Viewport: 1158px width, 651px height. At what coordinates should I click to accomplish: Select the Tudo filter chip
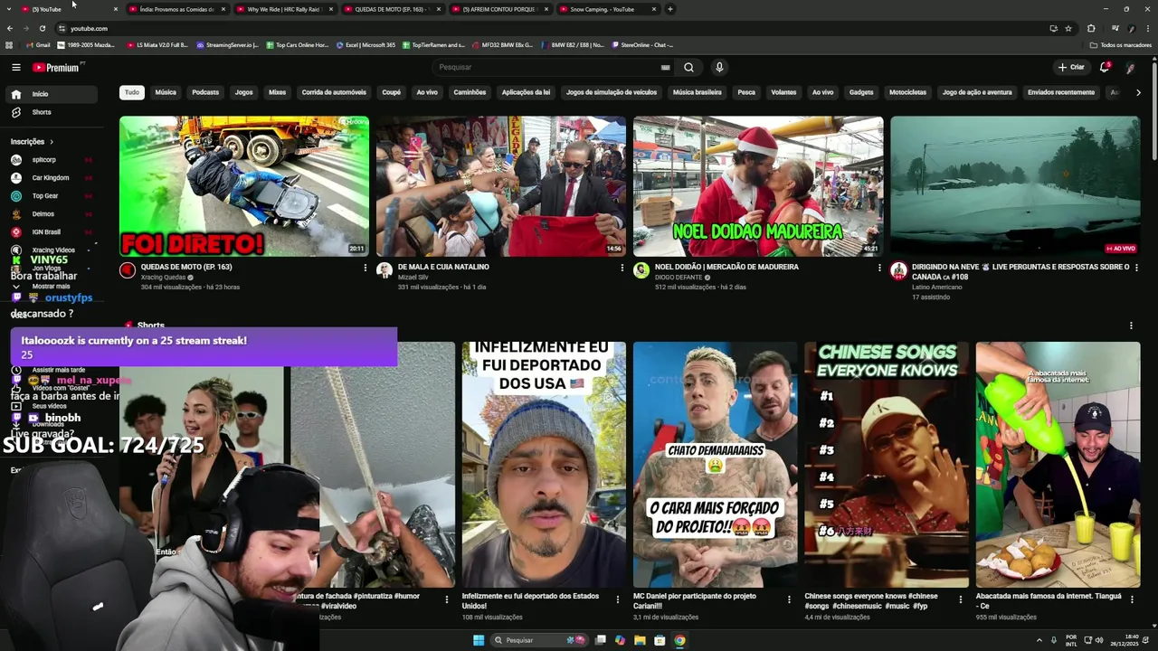(132, 92)
